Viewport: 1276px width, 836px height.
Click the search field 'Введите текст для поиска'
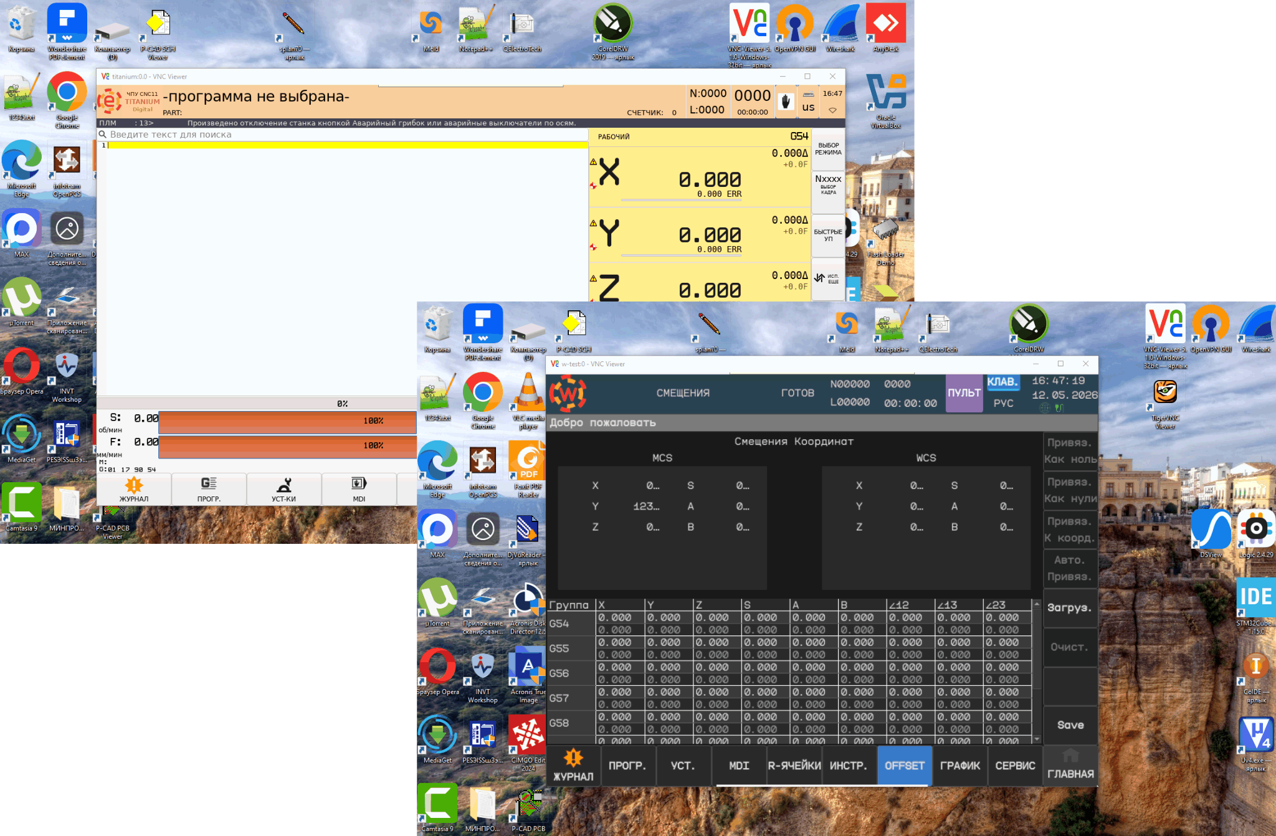point(343,135)
